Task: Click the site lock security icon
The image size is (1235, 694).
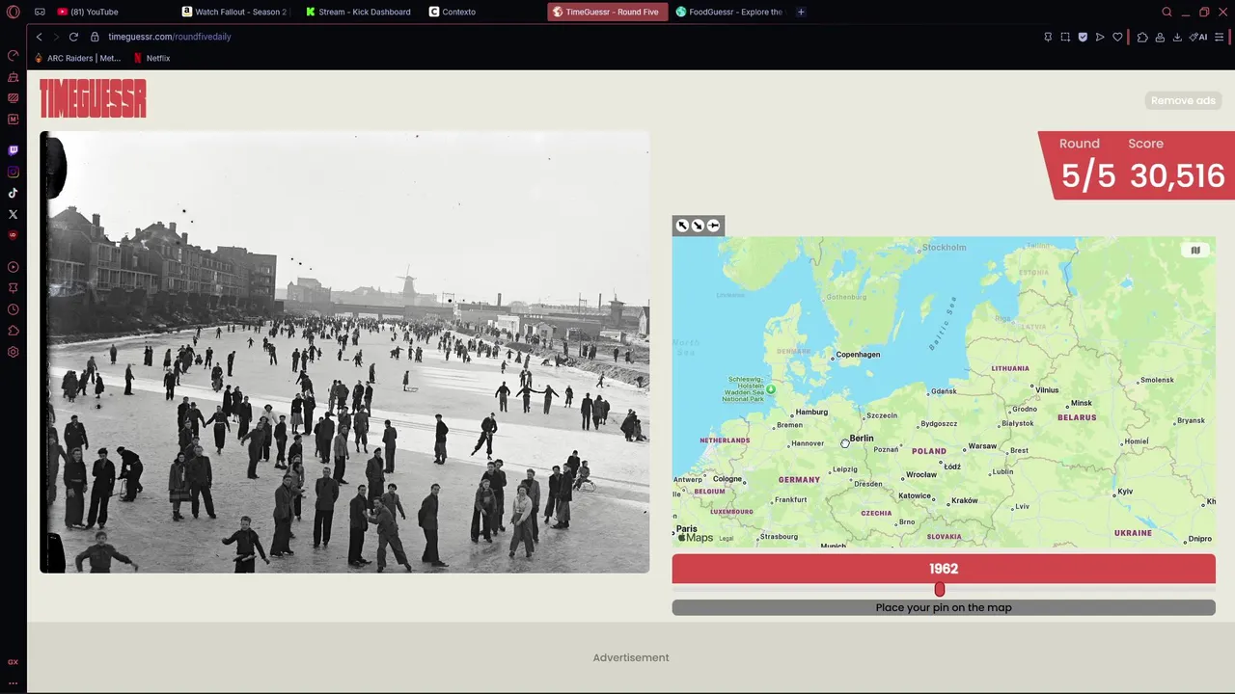Action: [95, 37]
